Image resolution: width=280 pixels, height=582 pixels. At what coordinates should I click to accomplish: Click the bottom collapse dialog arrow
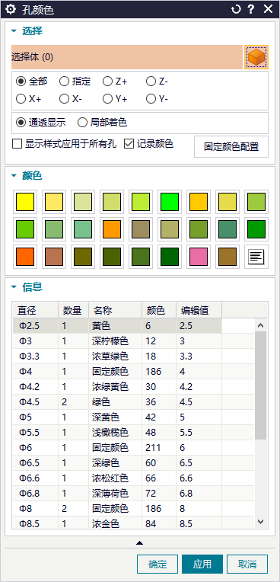[139, 542]
